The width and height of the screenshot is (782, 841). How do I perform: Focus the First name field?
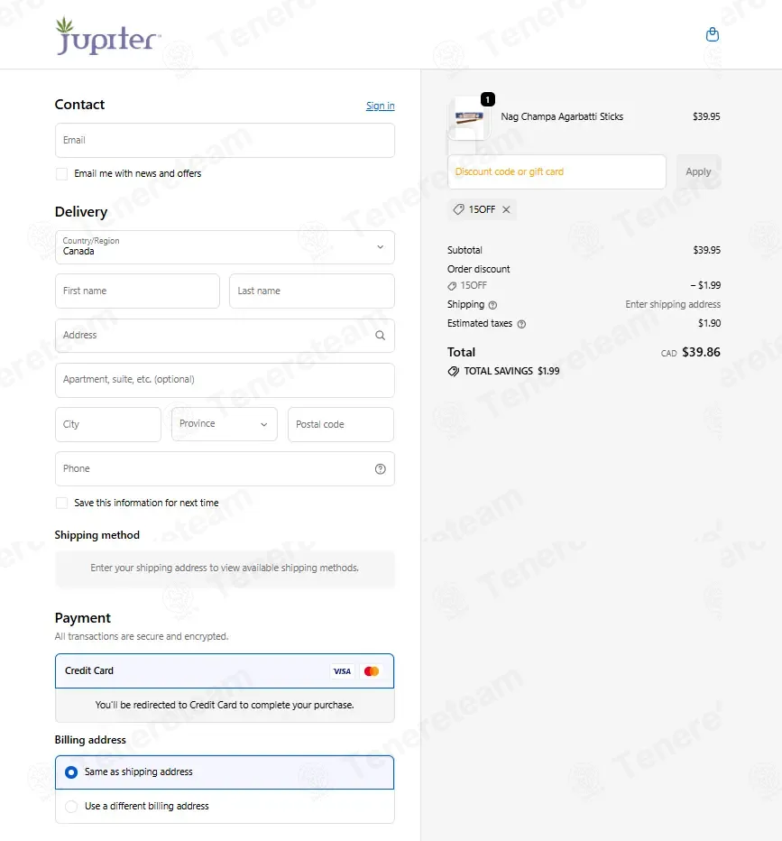pyautogui.click(x=137, y=291)
